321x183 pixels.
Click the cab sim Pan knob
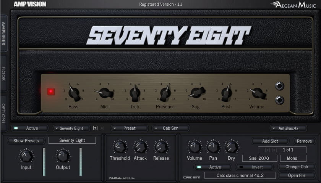coord(213,147)
